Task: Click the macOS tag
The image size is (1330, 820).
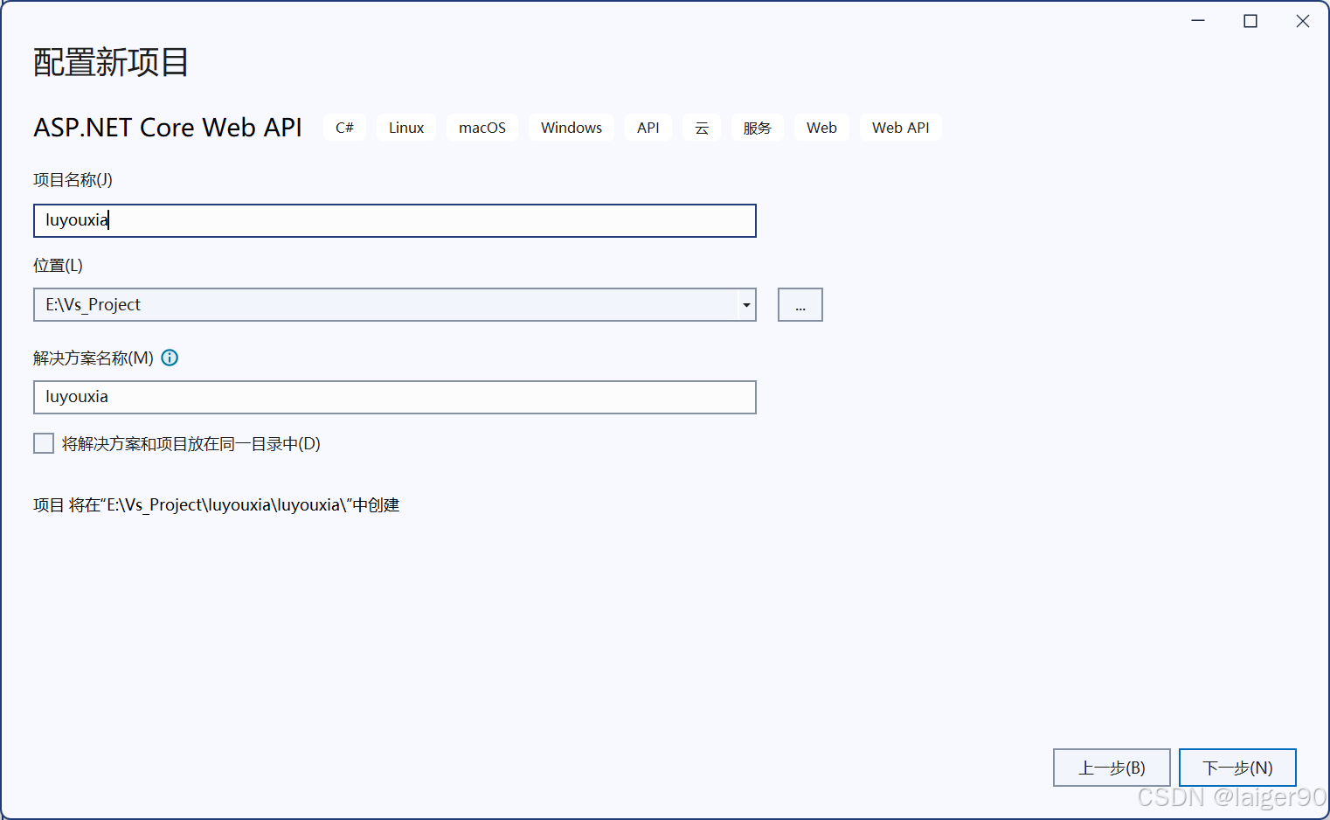Action: click(482, 128)
